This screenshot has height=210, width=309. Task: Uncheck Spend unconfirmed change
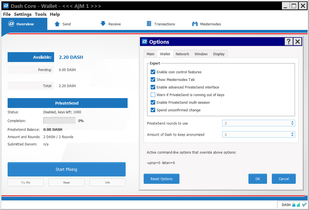click(153, 110)
